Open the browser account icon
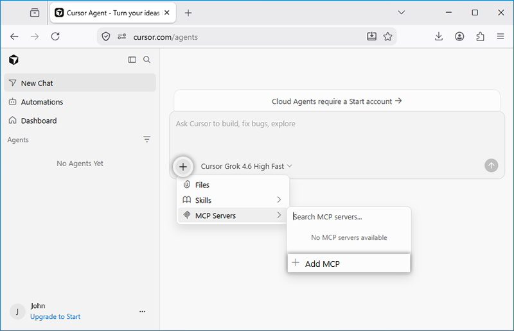The height and width of the screenshot is (331, 514). [x=459, y=37]
